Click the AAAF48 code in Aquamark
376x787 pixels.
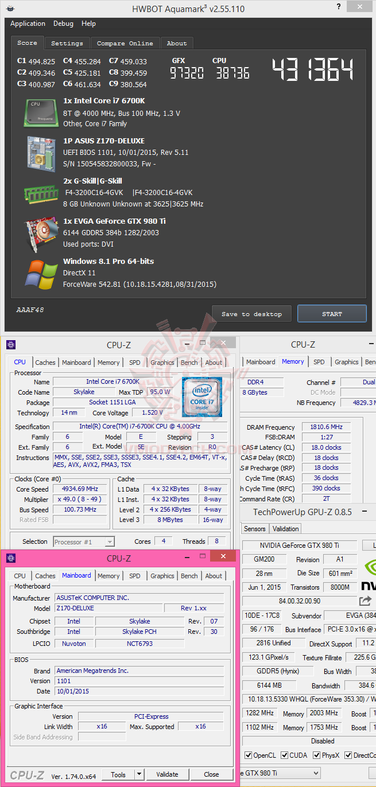[30, 310]
